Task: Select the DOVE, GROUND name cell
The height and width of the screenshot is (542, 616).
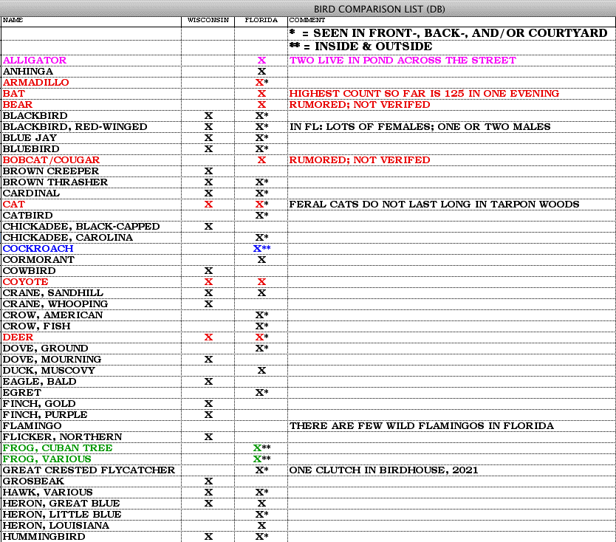Action: coord(91,349)
